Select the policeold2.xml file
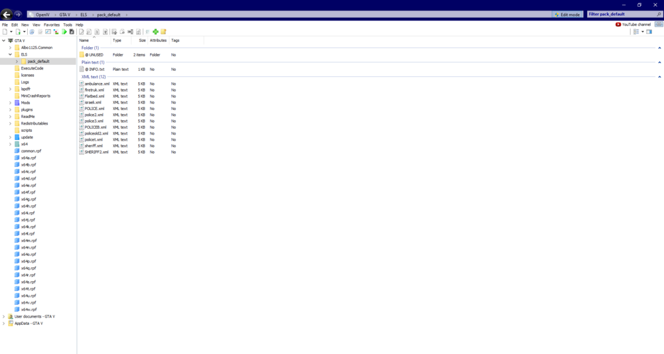This screenshot has height=354, width=664. [96, 133]
